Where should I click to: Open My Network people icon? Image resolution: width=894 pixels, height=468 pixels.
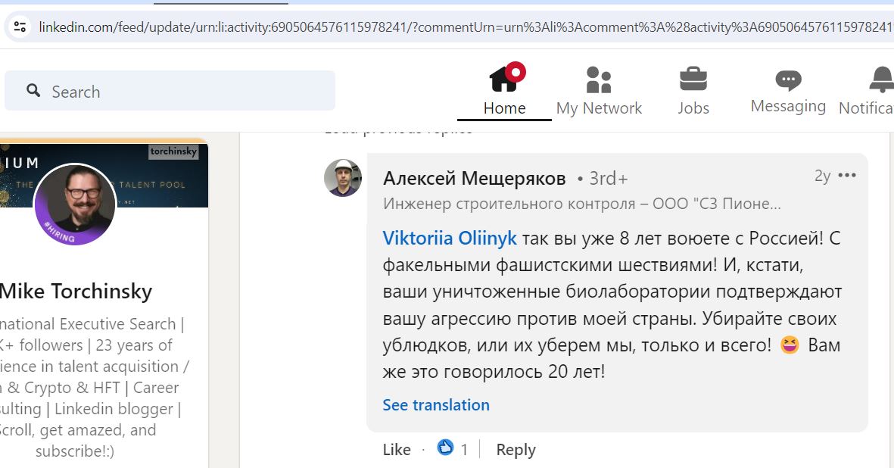[x=599, y=80]
